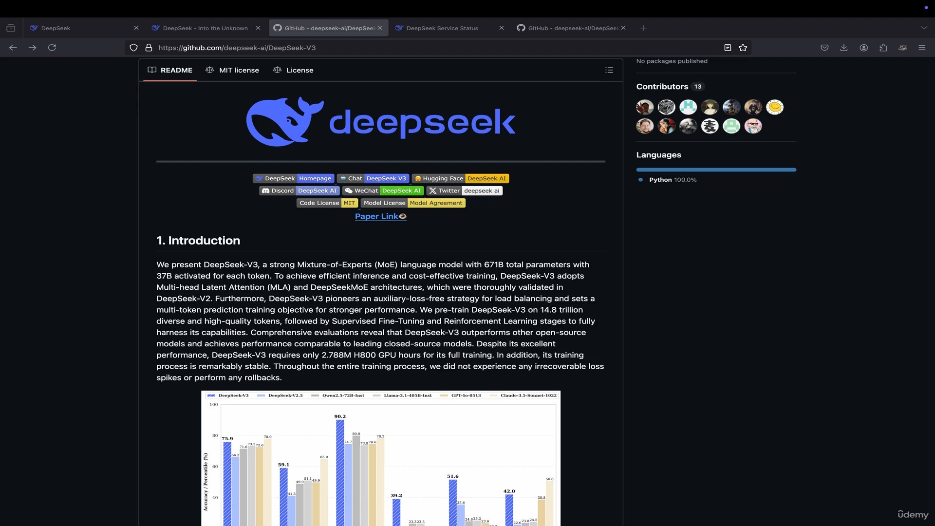935x526 pixels.
Task: Select the License tab
Action: [293, 70]
